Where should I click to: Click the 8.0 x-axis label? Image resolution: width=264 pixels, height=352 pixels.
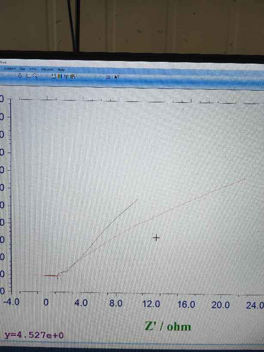(116, 303)
